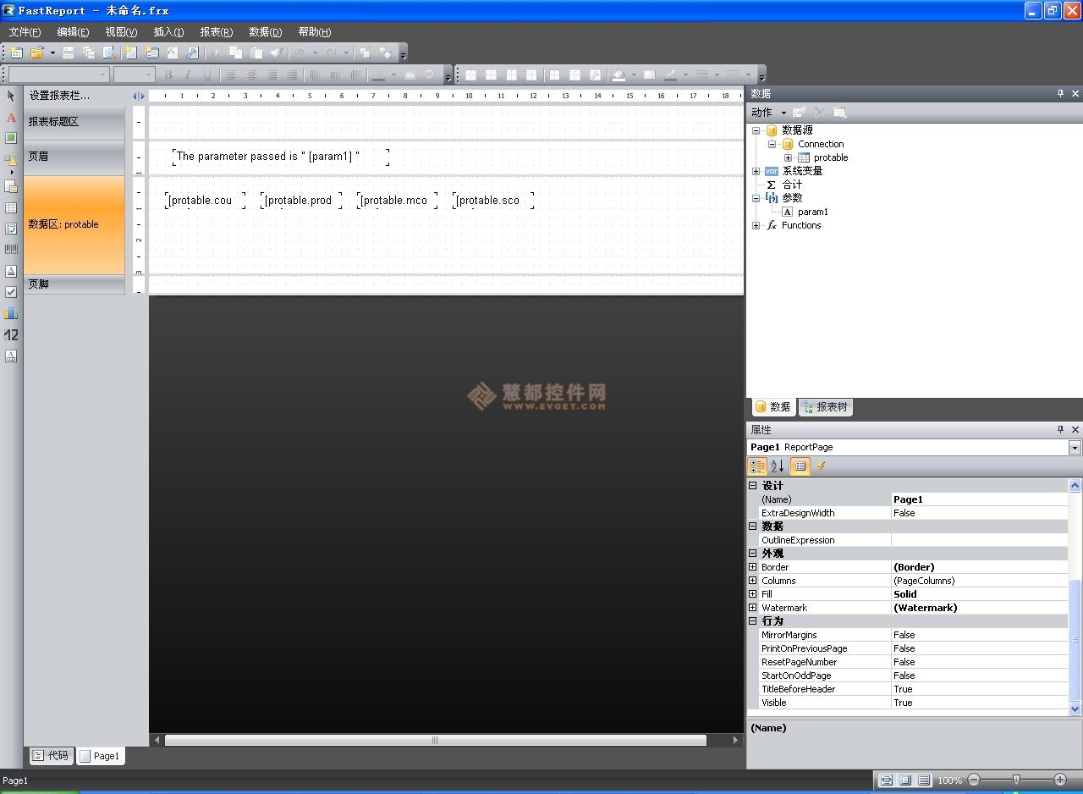Open the 报表(R) menu
Screen dimensions: 1083x794
click(x=216, y=32)
